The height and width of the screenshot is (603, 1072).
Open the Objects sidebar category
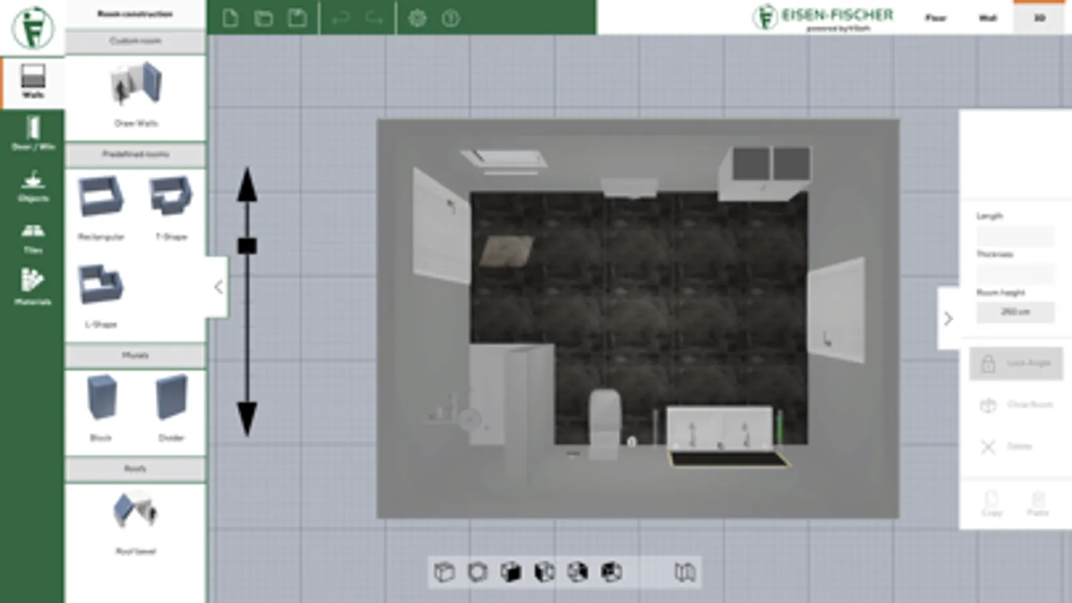click(x=32, y=186)
